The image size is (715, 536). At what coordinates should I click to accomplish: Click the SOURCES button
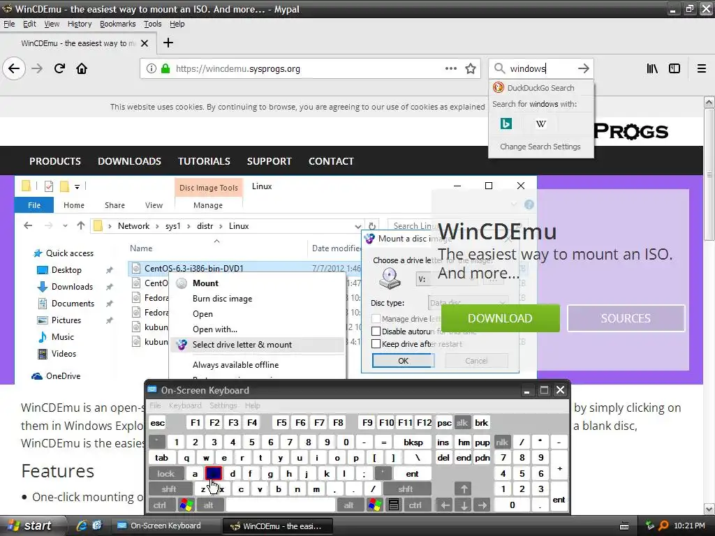626,318
